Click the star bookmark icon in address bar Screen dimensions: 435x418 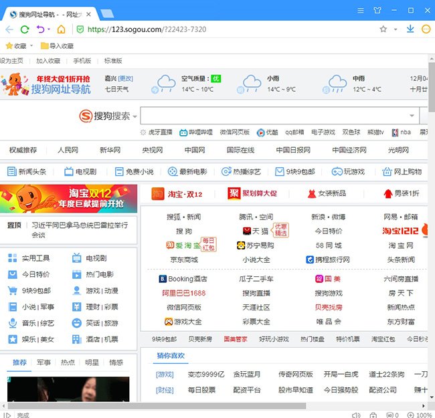(x=383, y=29)
